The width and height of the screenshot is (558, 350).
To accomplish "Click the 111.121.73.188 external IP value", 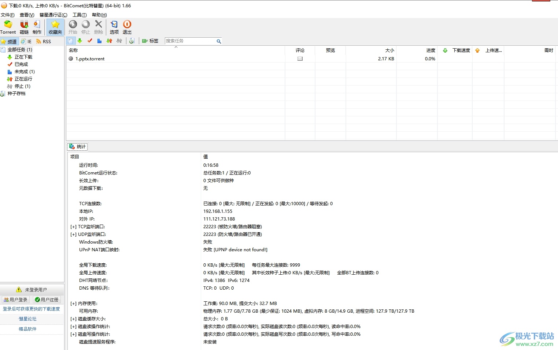I will 219,219.
